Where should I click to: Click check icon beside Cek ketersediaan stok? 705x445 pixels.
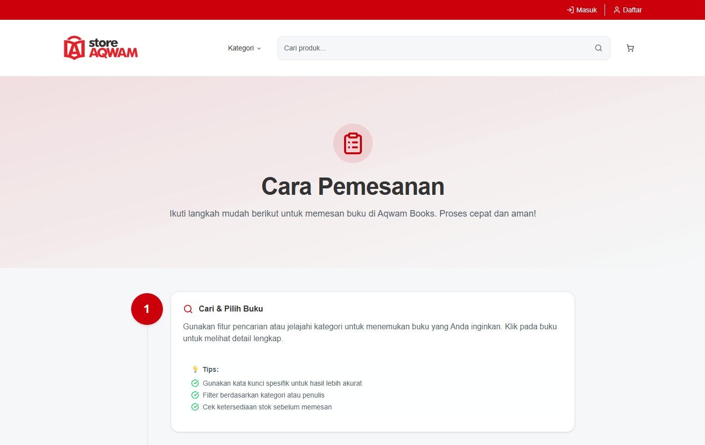195,407
